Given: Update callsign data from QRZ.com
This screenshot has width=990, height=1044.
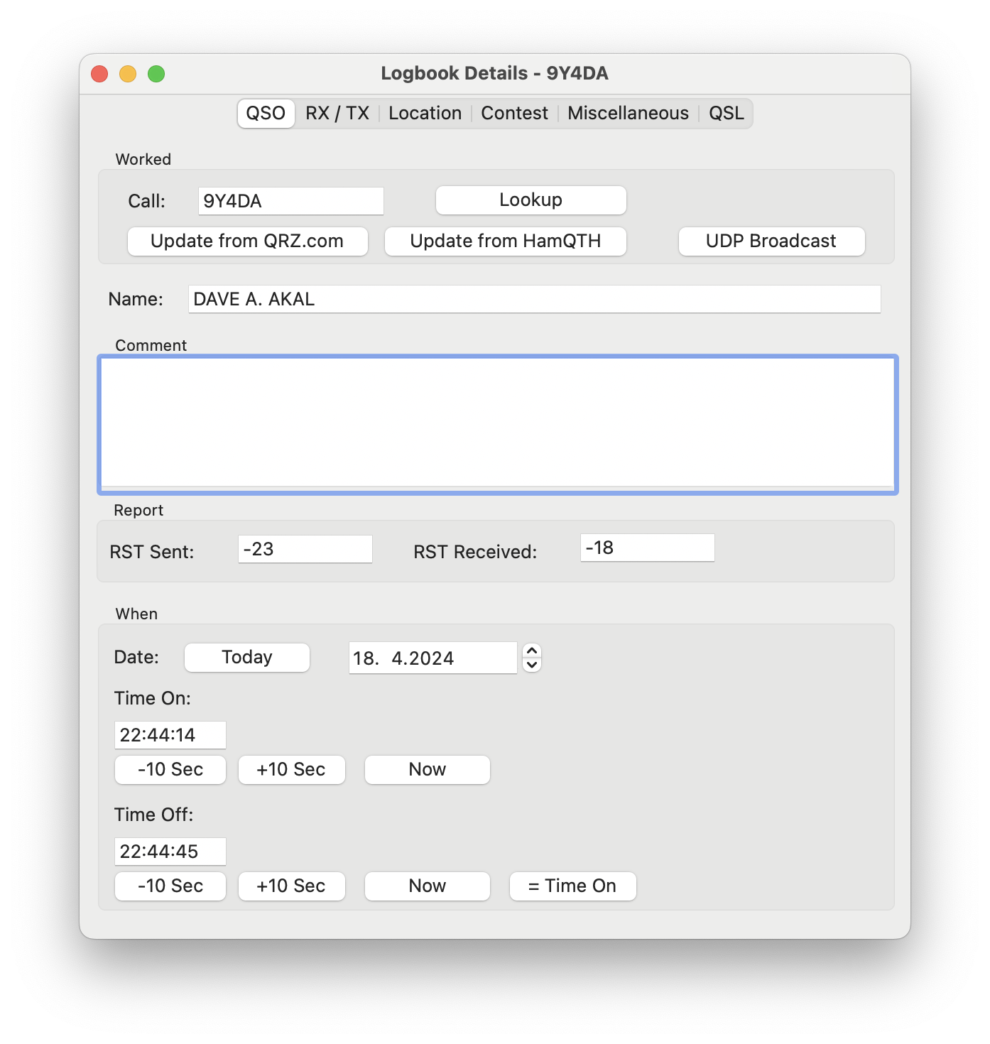Looking at the screenshot, I should [x=247, y=241].
